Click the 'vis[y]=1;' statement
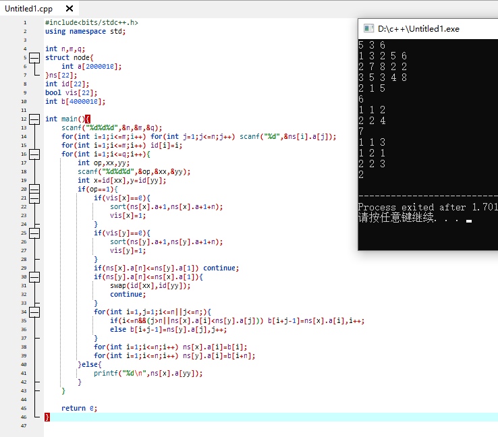The height and width of the screenshot is (437, 498). click(x=128, y=251)
